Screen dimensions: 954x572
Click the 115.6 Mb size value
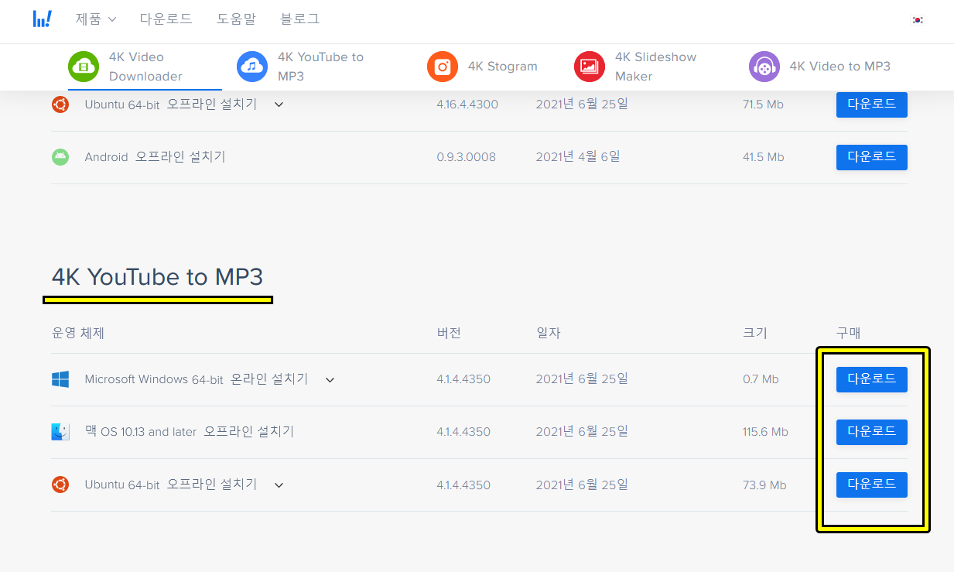coord(765,432)
